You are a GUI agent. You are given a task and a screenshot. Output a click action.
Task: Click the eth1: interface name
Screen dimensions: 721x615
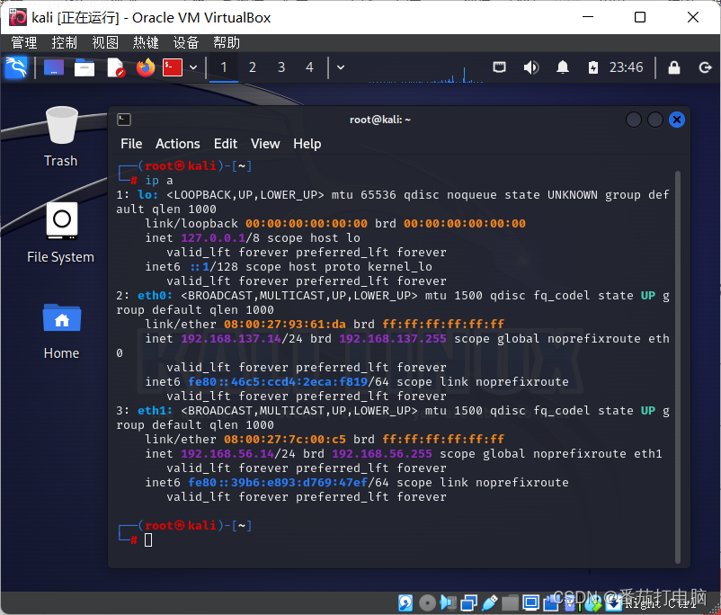pos(155,410)
